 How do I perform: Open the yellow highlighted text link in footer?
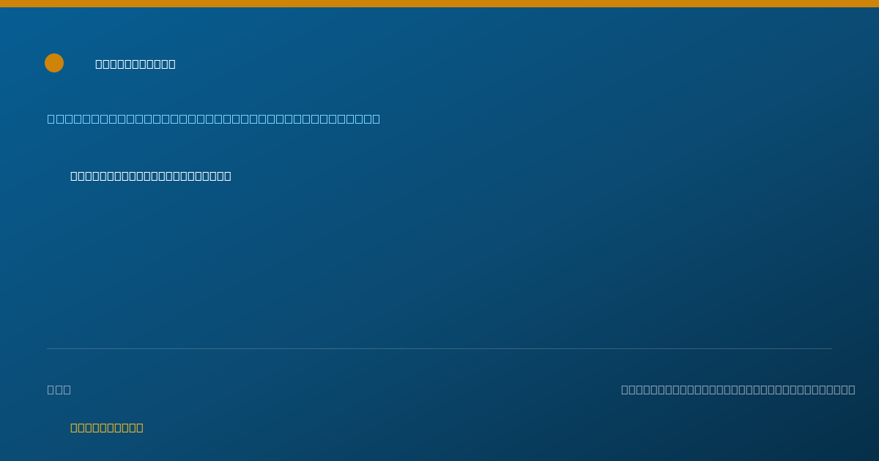pos(107,427)
